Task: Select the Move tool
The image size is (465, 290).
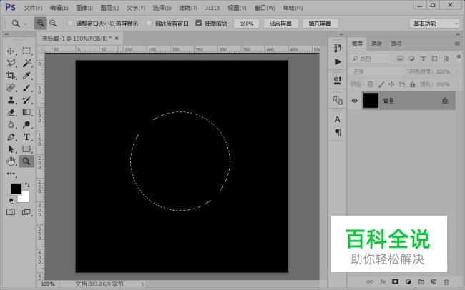Action: (11, 51)
